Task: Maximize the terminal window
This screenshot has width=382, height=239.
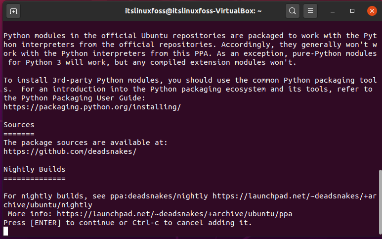Action: click(x=352, y=11)
